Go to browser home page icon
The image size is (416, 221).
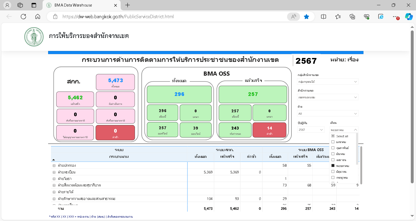coord(38,17)
